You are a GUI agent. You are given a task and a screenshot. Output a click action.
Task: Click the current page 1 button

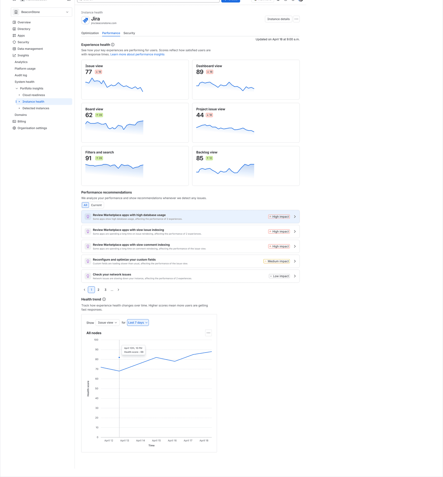click(x=91, y=290)
